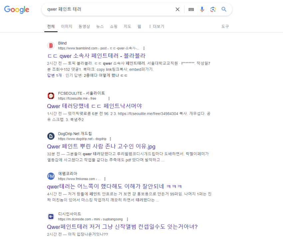
Task: Click the FCSEOULITE site favicon
Action: [51, 96]
